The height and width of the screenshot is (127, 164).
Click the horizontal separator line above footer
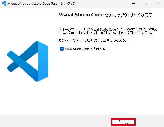[x=82, y=115]
